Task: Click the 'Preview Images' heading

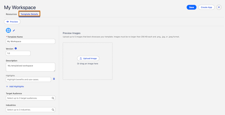Action: click(72, 33)
